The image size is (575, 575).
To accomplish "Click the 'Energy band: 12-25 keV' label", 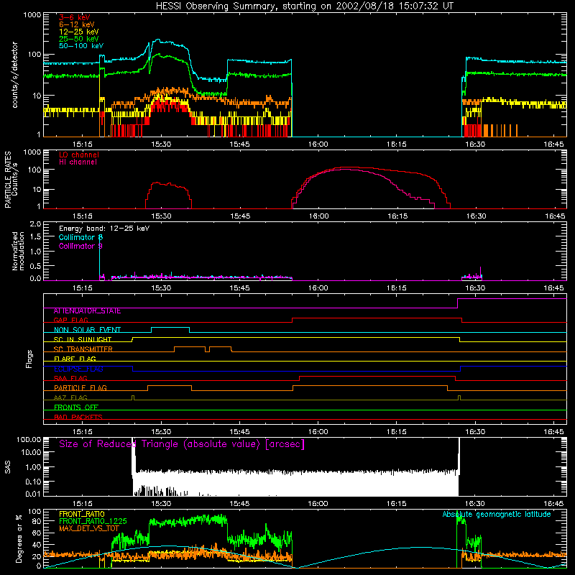I will (x=104, y=229).
